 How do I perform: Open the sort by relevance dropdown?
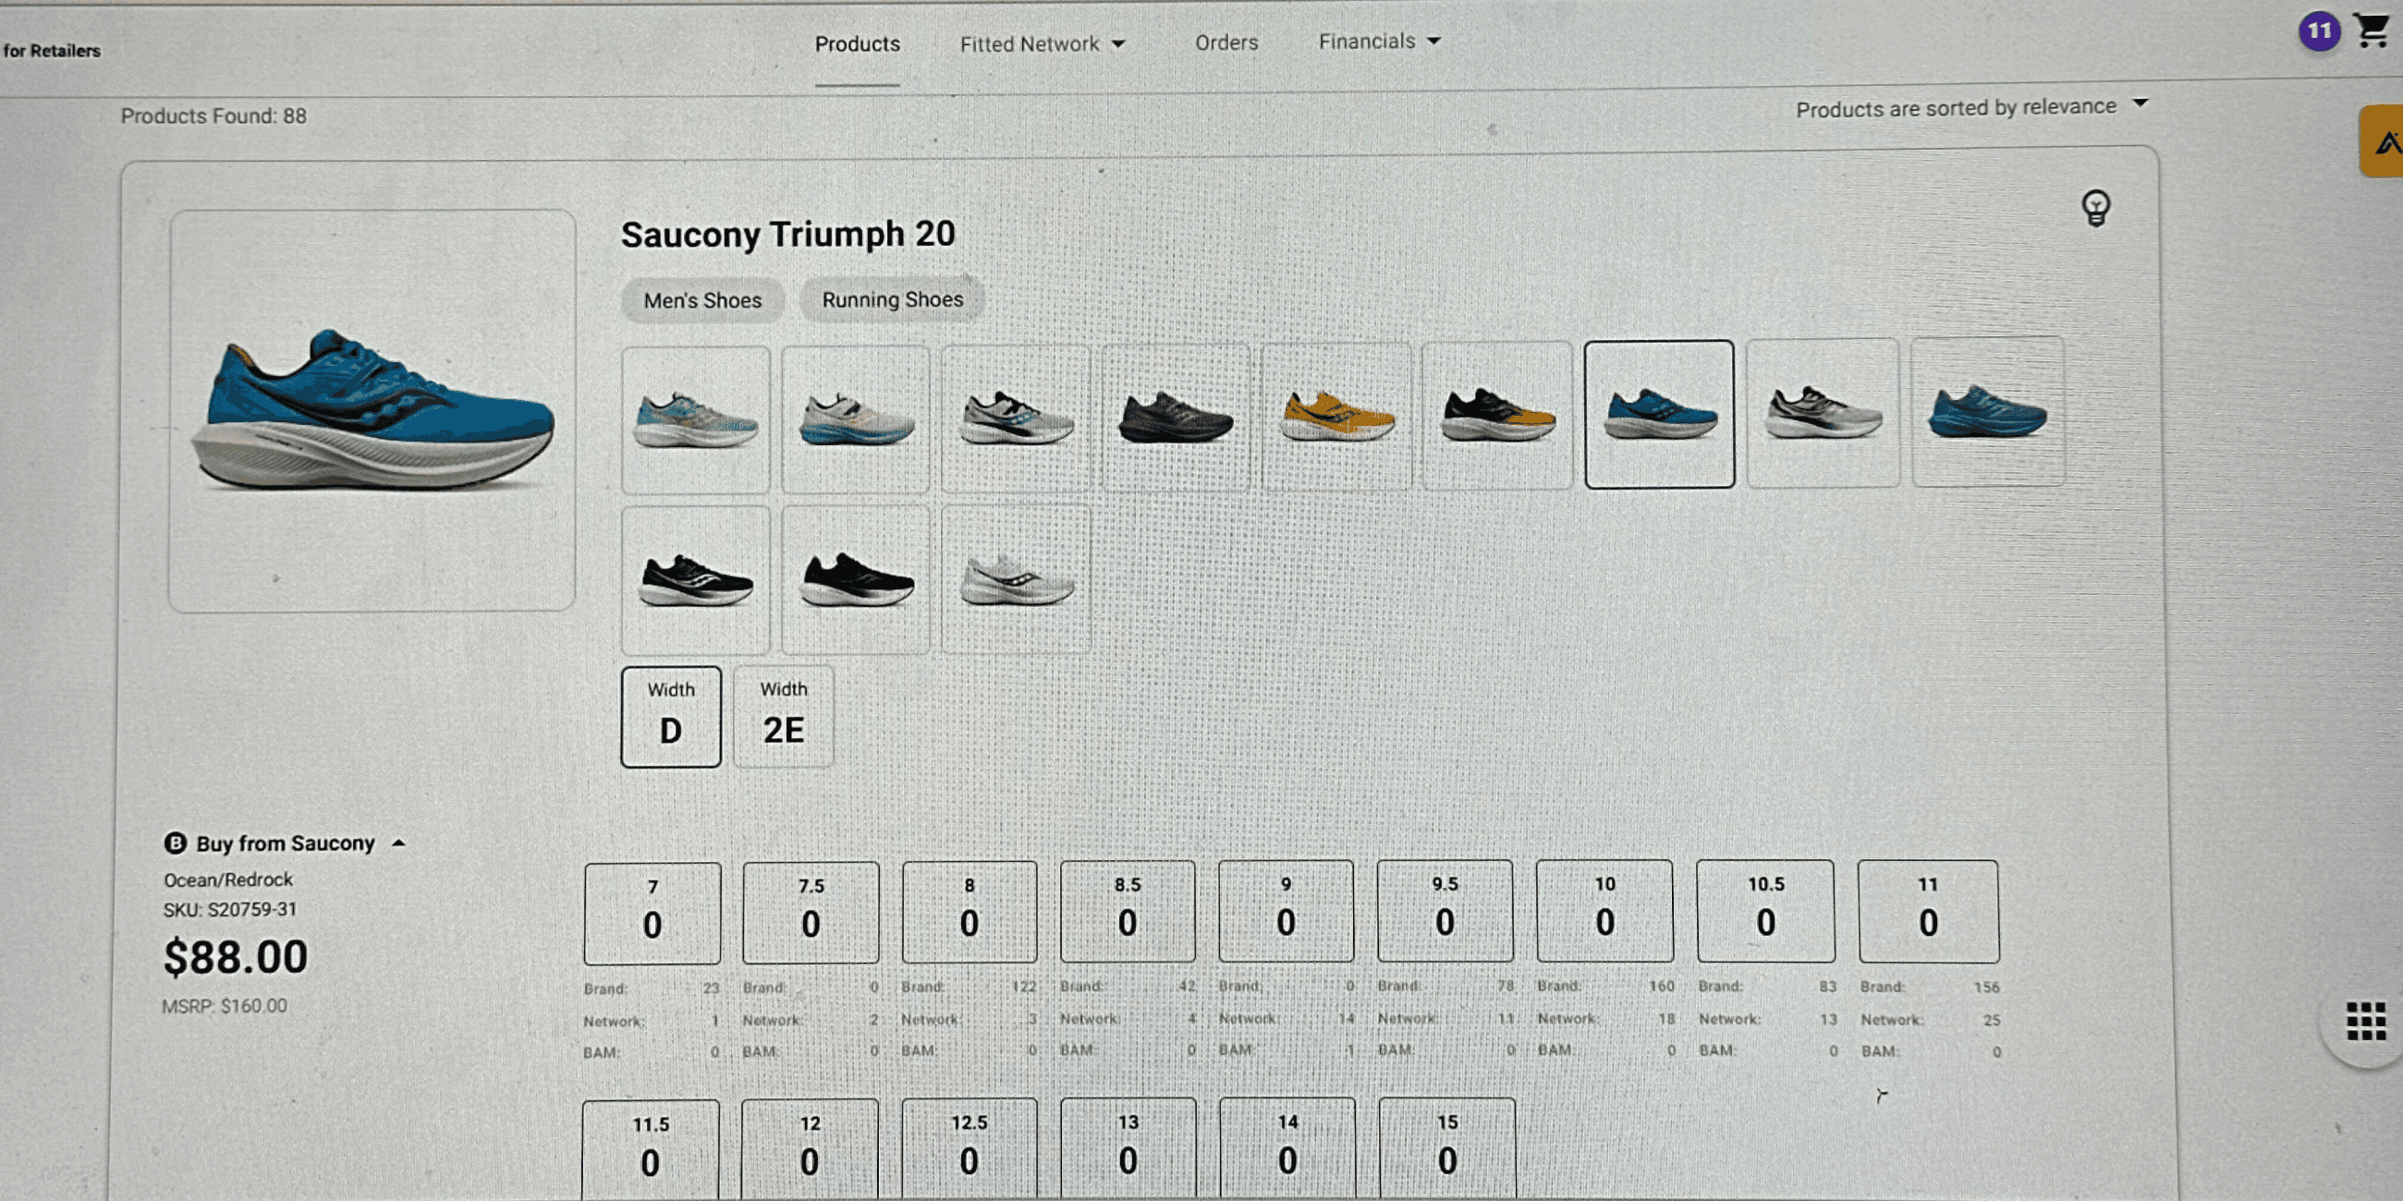1971,107
